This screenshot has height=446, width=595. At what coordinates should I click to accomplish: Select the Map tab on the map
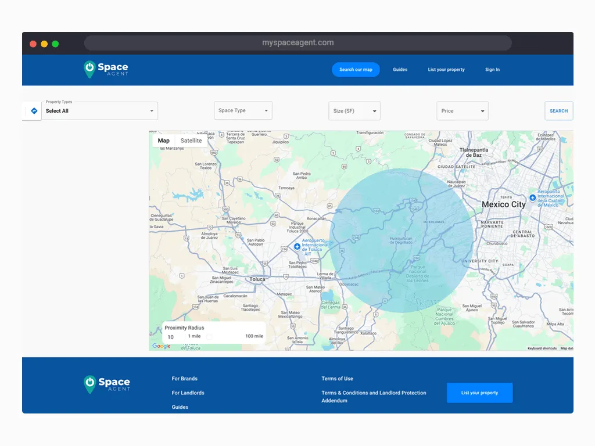click(163, 141)
